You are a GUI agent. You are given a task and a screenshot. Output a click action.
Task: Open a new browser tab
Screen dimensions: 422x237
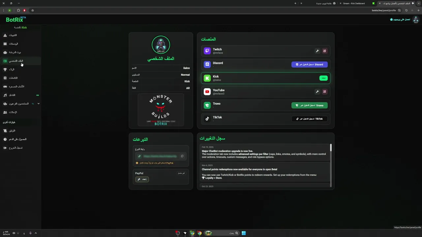295,3
